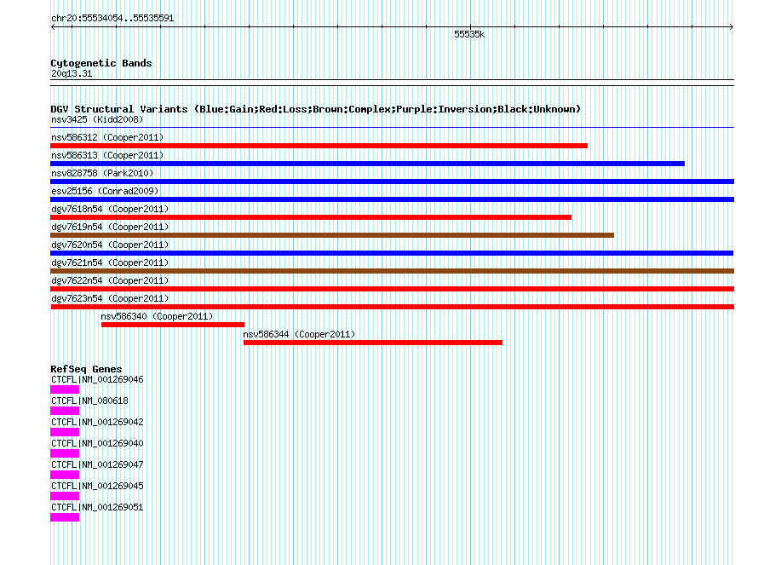Open variant nsv828758 (Park2010) label
The height and width of the screenshot is (565, 758).
click(x=102, y=173)
